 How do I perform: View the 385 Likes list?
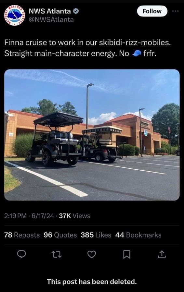pos(96,235)
